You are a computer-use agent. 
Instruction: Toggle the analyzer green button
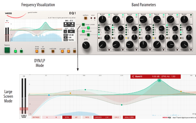click(x=83, y=31)
